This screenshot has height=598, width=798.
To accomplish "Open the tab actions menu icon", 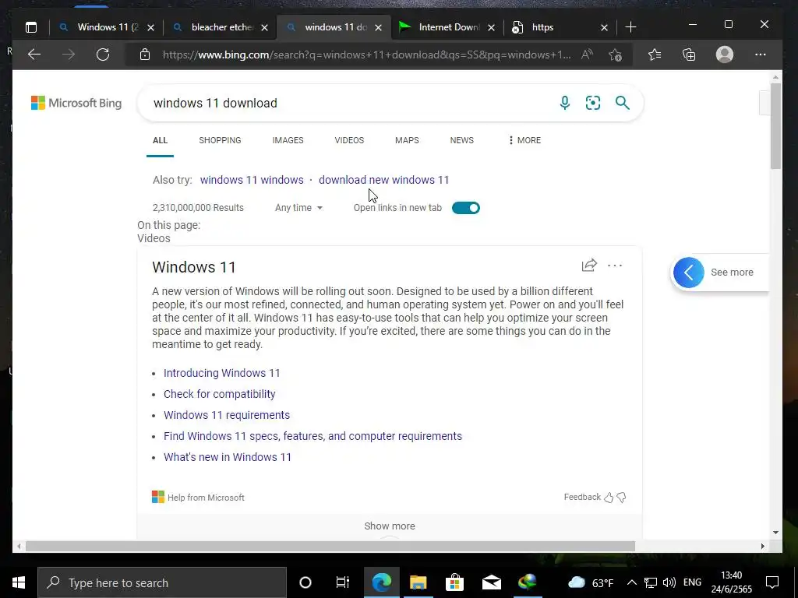I will (x=31, y=27).
